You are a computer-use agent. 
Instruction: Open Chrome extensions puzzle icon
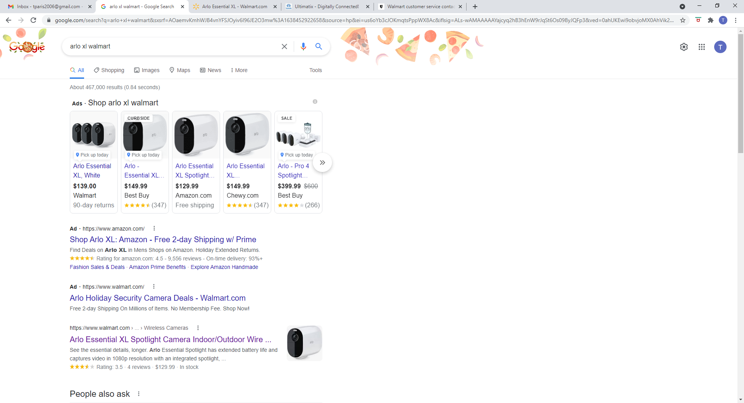(711, 20)
